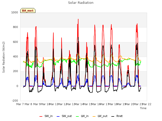Screen dimensions: 162x121
Task: Click the small SW_in peak on Mar 20
Action: [128, 65]
